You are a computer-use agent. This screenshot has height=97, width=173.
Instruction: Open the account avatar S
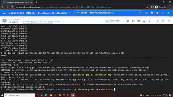click(x=168, y=13)
